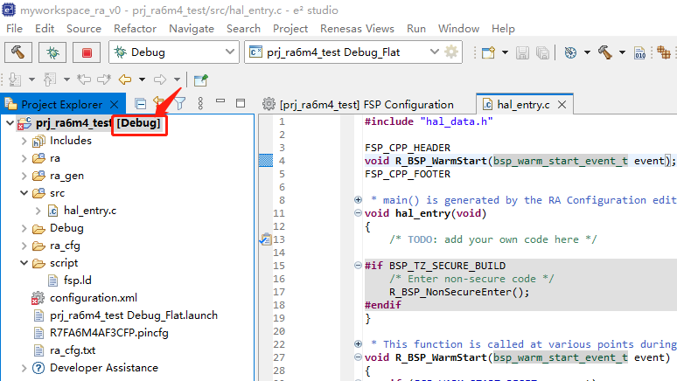Open the Search menu
Viewport: 677px width, 381px height.
[243, 29]
